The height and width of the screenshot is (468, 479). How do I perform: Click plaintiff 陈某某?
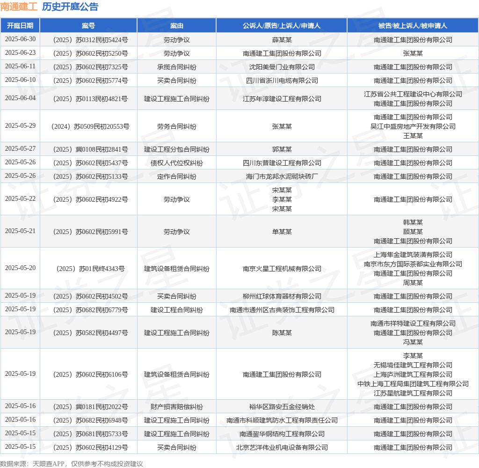click(x=282, y=333)
